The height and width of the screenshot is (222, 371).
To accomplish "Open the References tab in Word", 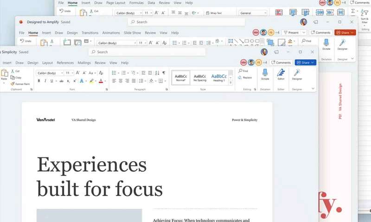I will click(x=65, y=63).
